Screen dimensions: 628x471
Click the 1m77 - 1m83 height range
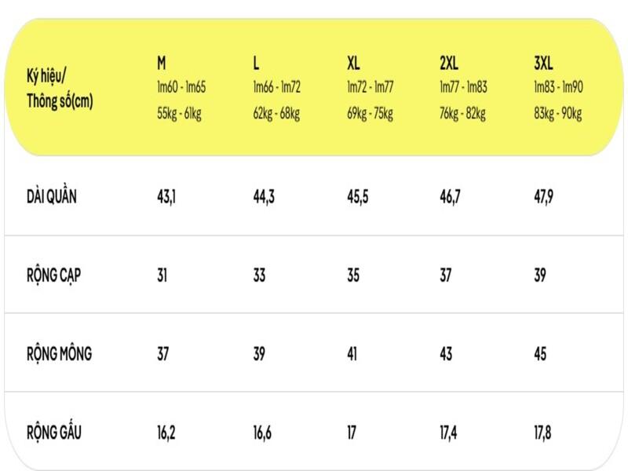point(463,87)
